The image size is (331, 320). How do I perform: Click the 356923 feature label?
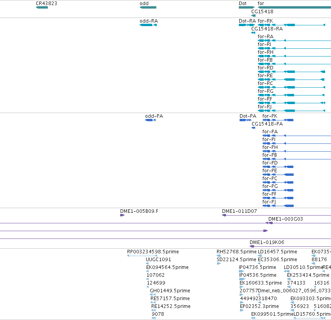tap(299, 306)
